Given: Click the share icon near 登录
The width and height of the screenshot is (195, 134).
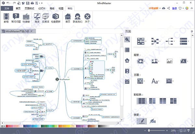Looking at the screenshot, I should (x=168, y=8).
